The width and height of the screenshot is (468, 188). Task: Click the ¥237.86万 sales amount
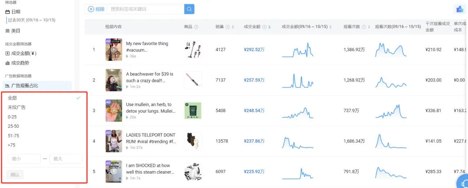254,141
